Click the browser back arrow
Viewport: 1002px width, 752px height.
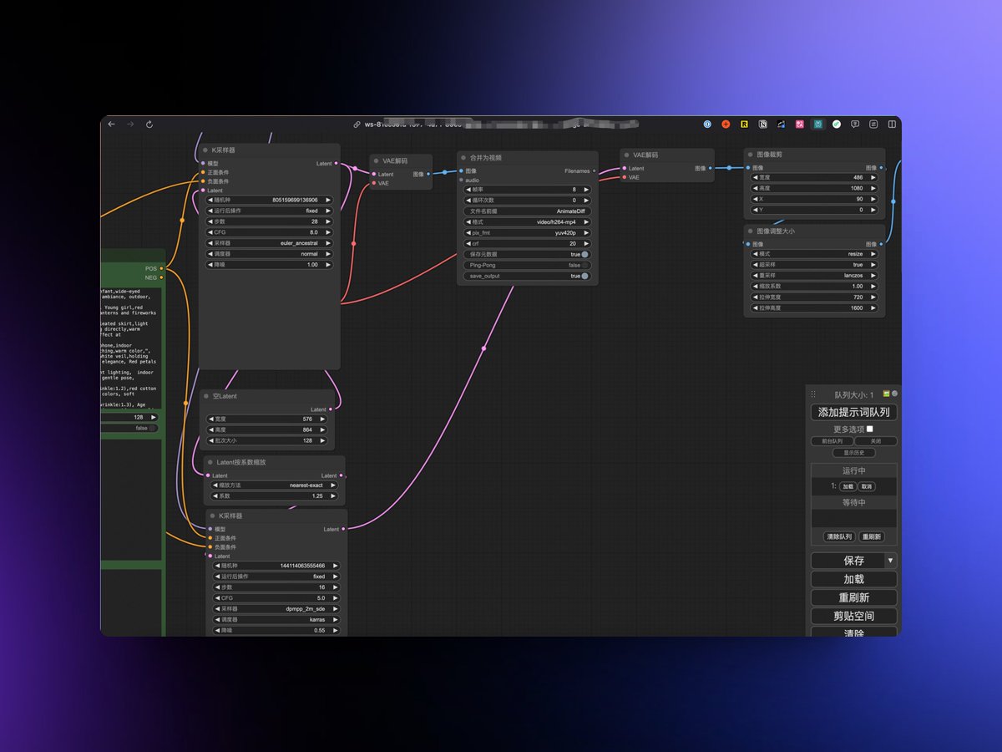[111, 124]
